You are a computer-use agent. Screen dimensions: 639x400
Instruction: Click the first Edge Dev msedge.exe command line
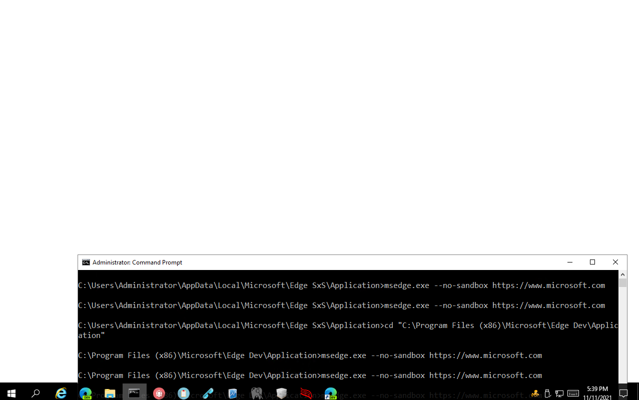[310, 355]
